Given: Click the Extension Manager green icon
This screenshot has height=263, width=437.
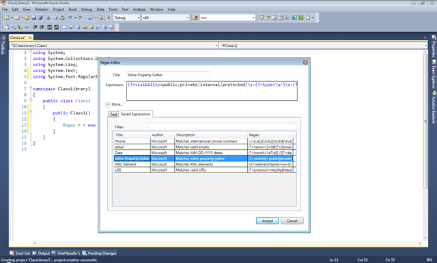Looking at the screenshot, I should (x=301, y=18).
